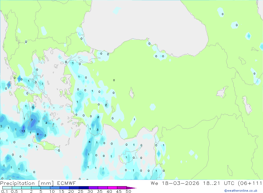The height and width of the screenshot is (193, 263).
Task: Pick the 10–15 mm legend color box
Action: [x=55, y=188]
